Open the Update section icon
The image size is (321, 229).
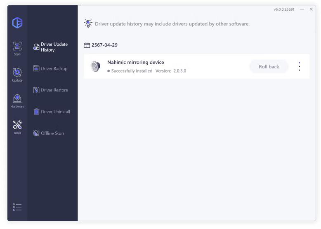pos(17,73)
